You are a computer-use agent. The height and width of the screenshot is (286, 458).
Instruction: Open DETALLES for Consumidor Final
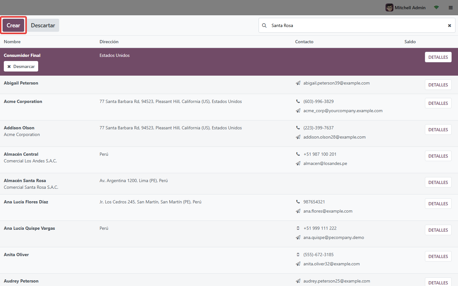pyautogui.click(x=438, y=57)
